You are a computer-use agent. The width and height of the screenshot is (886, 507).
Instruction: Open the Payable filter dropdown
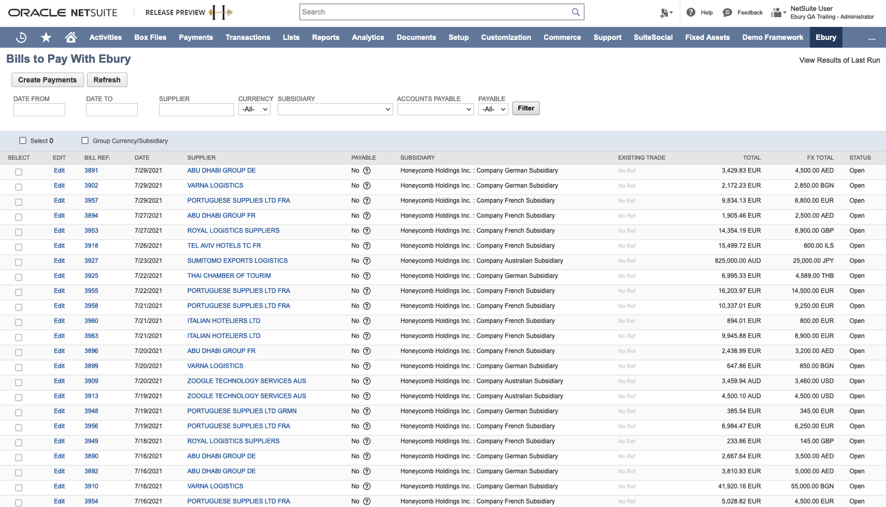click(493, 109)
